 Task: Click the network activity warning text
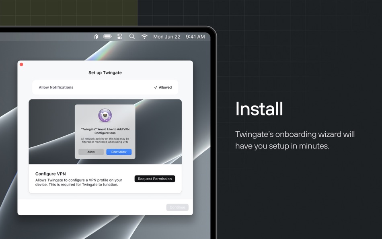(105, 140)
